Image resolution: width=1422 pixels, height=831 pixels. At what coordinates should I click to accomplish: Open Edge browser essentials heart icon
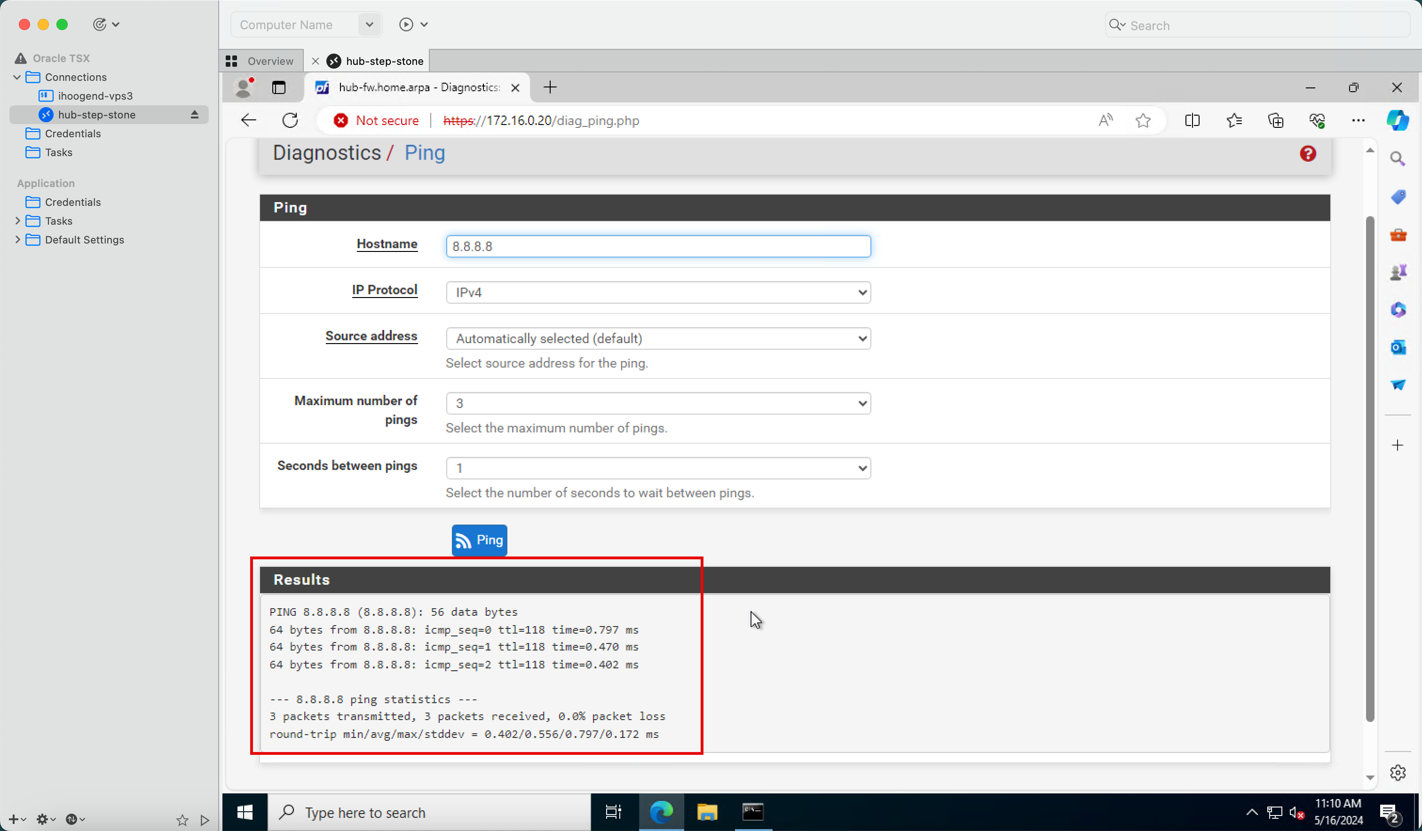[x=1317, y=120]
